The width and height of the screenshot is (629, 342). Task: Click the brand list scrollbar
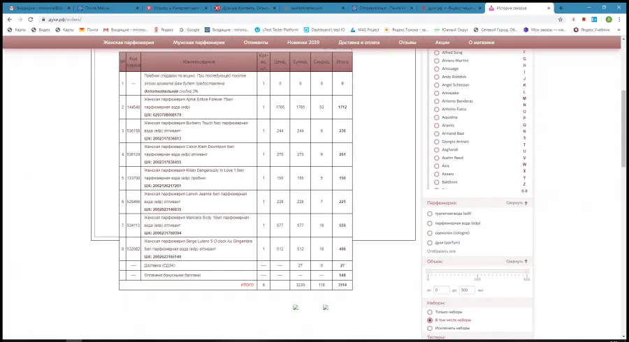tap(428, 120)
